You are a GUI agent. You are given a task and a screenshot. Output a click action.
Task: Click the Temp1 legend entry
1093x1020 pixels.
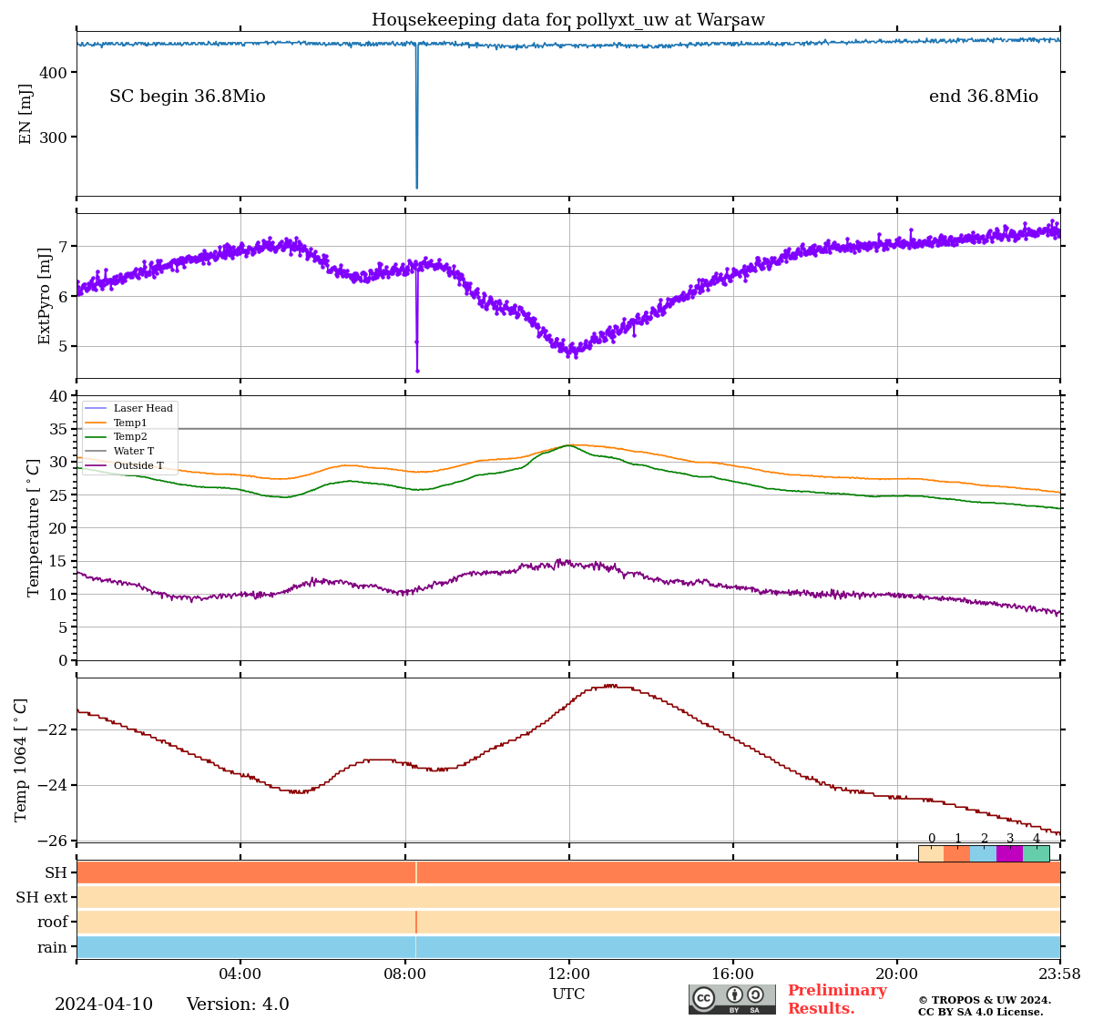pyautogui.click(x=116, y=423)
